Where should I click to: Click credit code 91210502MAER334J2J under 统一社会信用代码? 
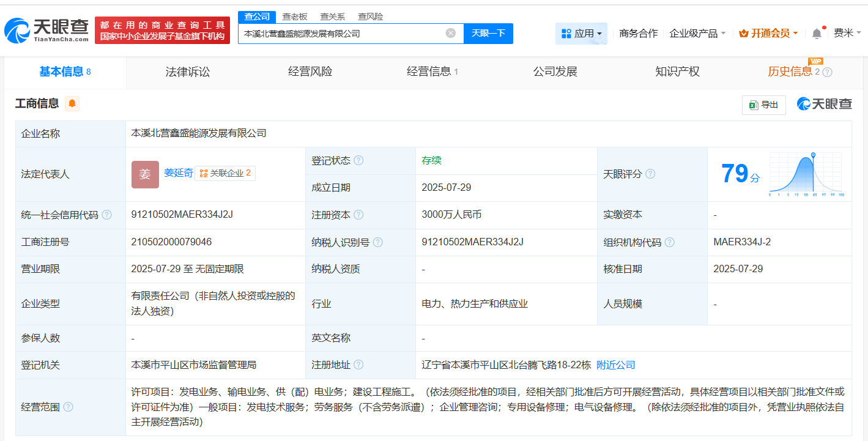click(182, 215)
